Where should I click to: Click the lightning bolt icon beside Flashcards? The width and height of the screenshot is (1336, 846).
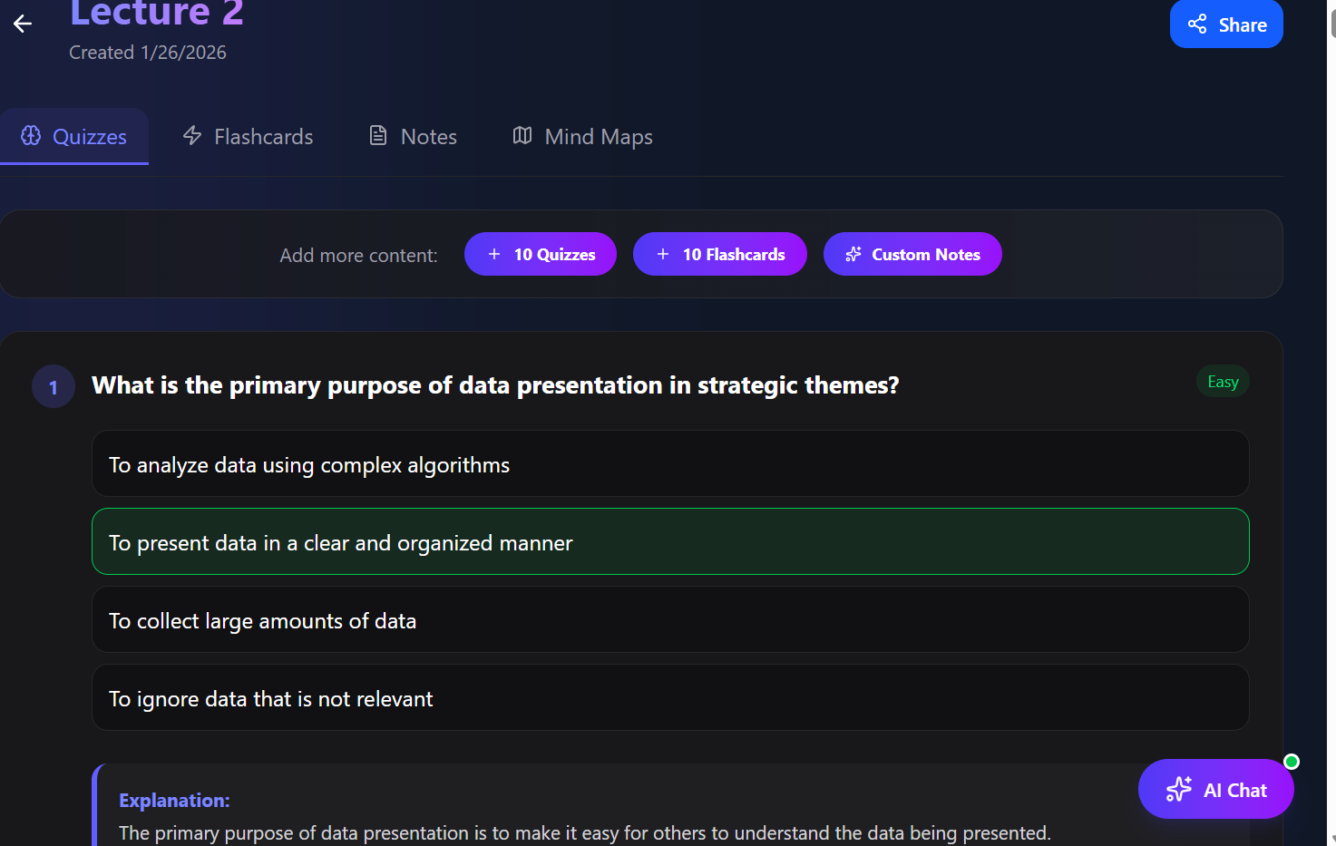pos(192,135)
